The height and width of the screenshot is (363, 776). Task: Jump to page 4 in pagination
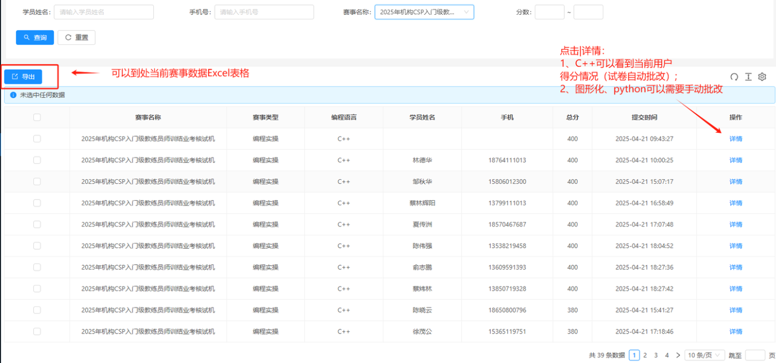tap(667, 355)
